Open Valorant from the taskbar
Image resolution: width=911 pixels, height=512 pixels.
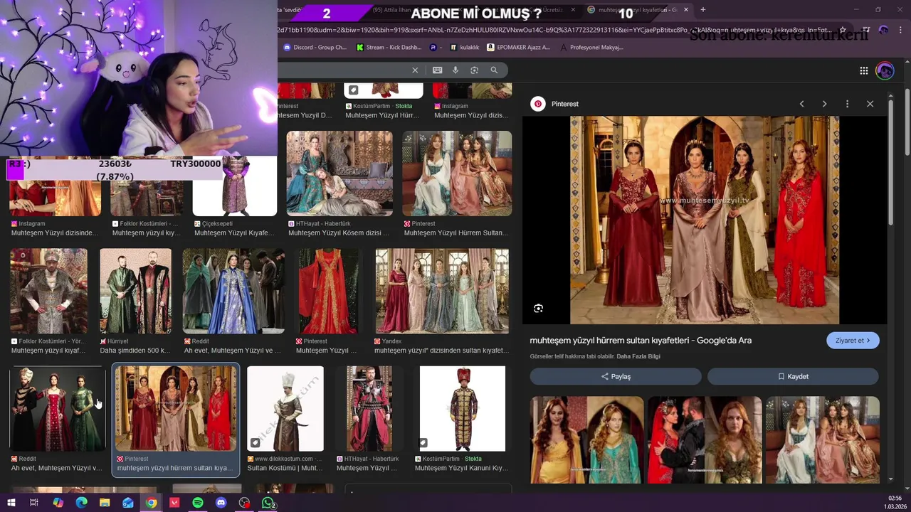tap(174, 503)
